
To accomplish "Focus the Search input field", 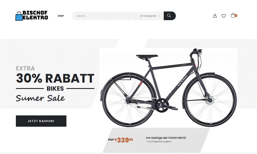I will [104, 16].
